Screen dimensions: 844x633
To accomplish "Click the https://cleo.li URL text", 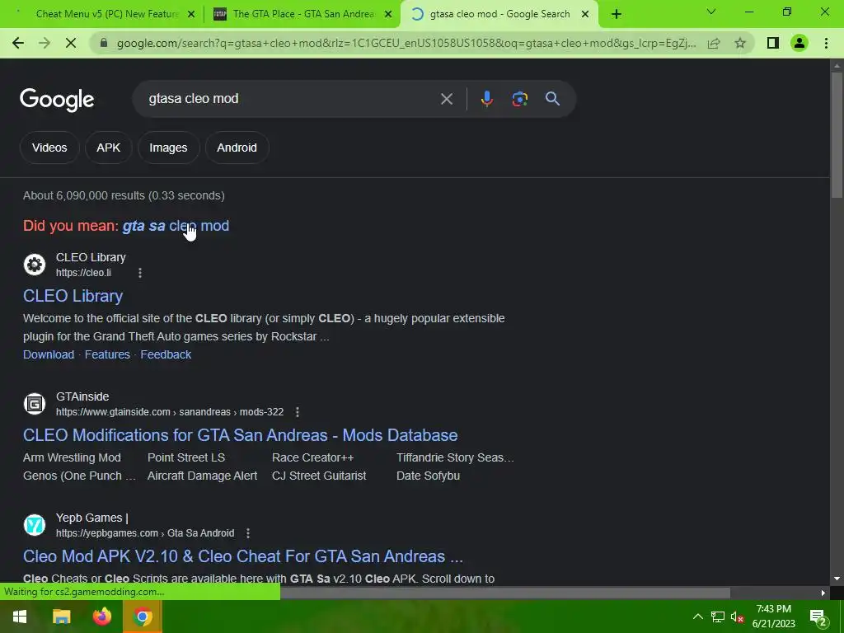I will 83,273.
